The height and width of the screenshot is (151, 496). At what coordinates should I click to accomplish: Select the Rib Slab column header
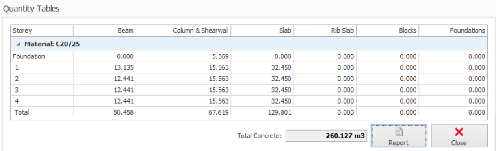325,31
